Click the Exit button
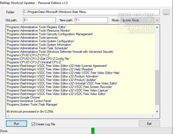 coord(149,123)
